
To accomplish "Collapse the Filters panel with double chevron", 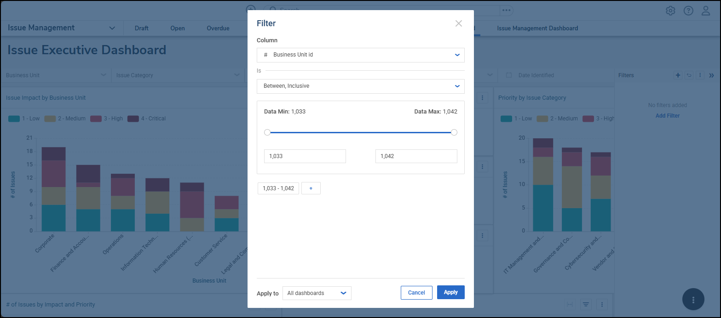I will 711,75.
